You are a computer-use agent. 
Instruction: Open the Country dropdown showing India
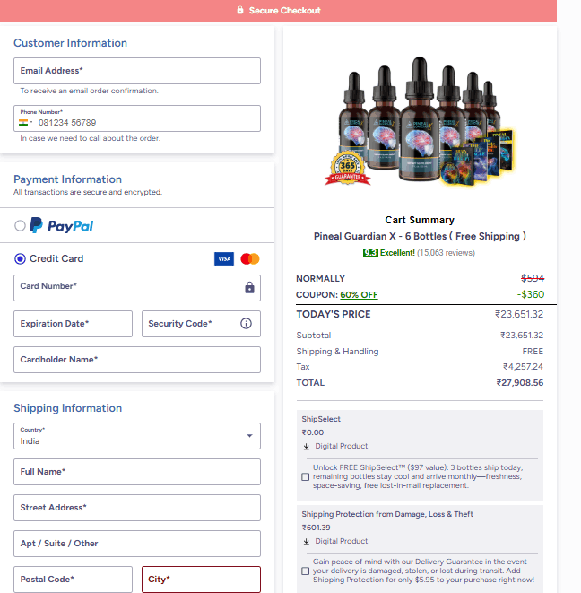(137, 436)
